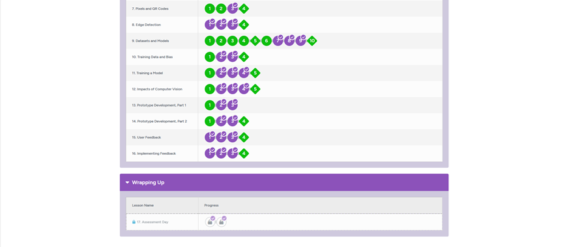
Task: Select level 6 bubble in Datasets and Models
Action: point(267,41)
